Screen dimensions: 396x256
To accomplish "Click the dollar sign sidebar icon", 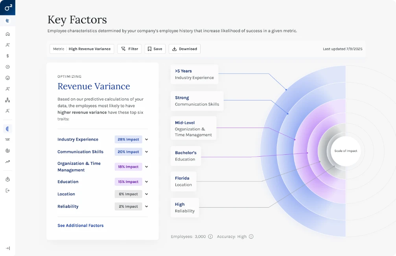I will click(x=7, y=56).
